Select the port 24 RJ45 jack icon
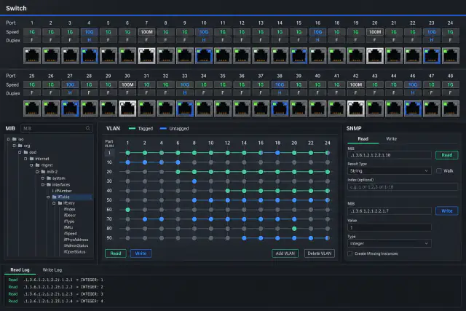This screenshot has width=466, height=311. (x=451, y=55)
